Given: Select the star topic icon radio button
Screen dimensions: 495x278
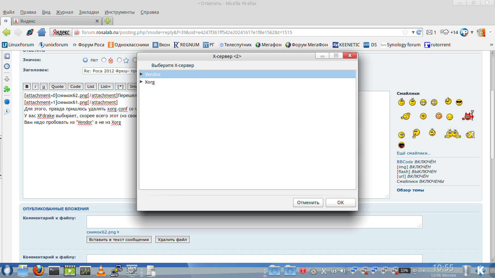Looking at the screenshot, I should tap(119, 60).
